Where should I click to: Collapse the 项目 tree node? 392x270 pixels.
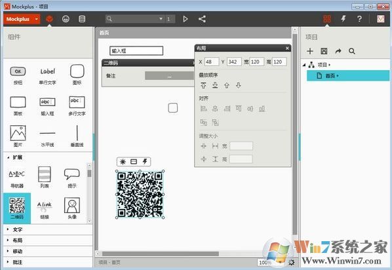pos(304,65)
